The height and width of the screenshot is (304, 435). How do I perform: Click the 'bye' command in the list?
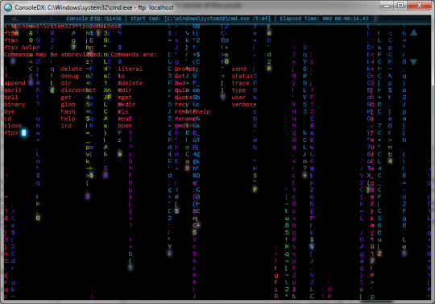(x=10, y=111)
